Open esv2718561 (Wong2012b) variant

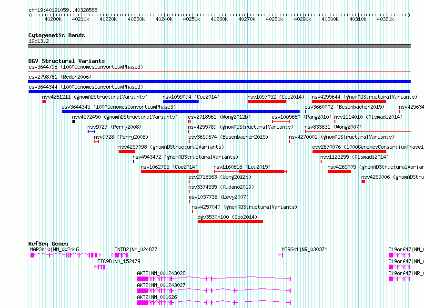[x=219, y=117]
